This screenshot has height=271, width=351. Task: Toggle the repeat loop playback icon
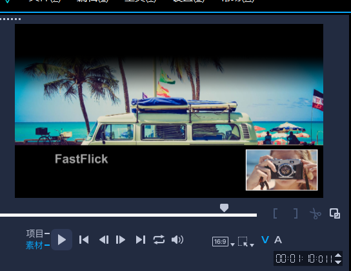pos(159,240)
